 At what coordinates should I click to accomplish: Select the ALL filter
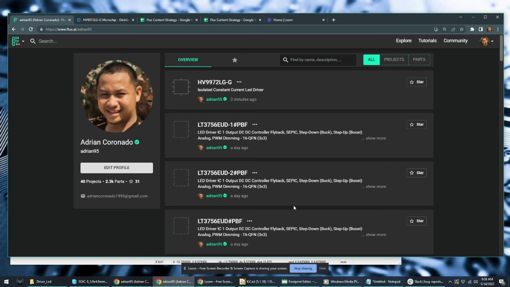(371, 59)
